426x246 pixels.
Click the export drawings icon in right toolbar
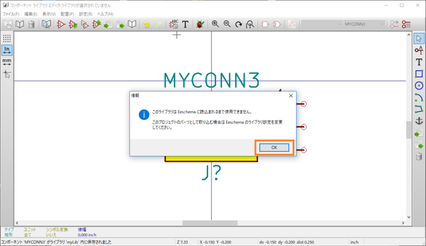click(x=419, y=145)
